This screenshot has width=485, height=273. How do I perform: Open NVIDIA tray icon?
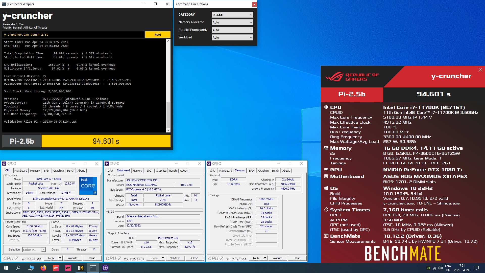pos(428,268)
